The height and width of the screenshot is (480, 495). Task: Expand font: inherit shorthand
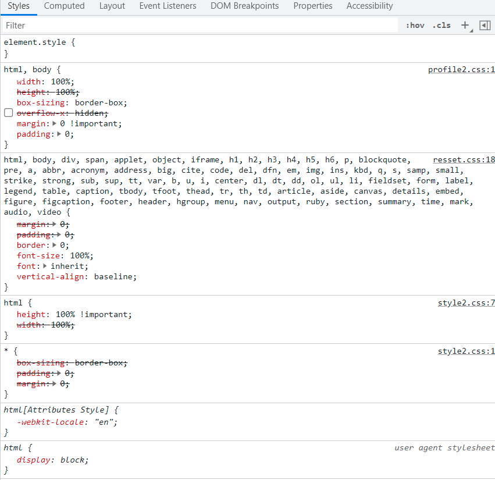(x=45, y=266)
